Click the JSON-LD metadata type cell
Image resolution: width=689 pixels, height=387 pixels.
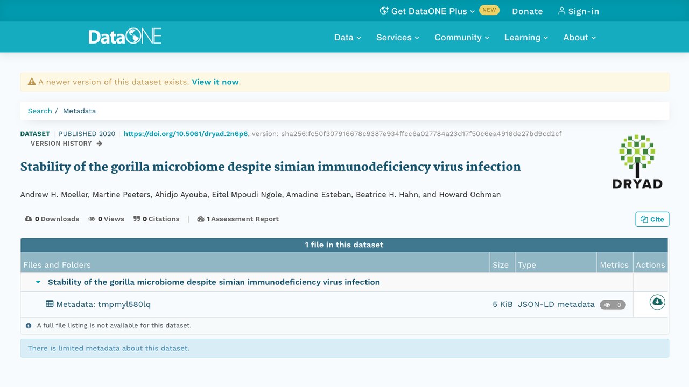click(556, 304)
